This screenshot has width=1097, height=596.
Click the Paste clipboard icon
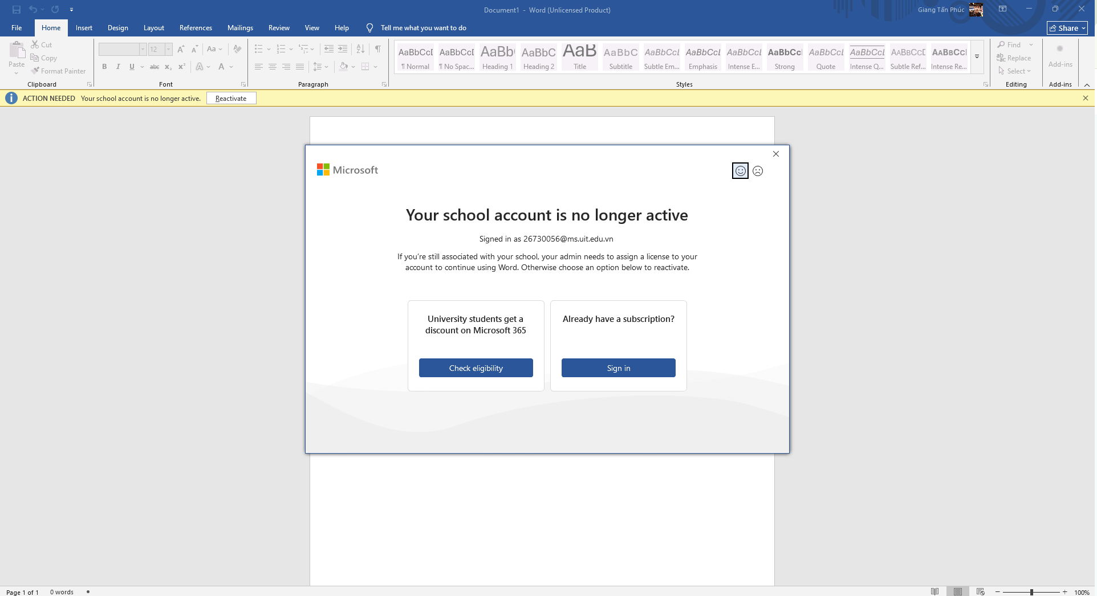17,51
